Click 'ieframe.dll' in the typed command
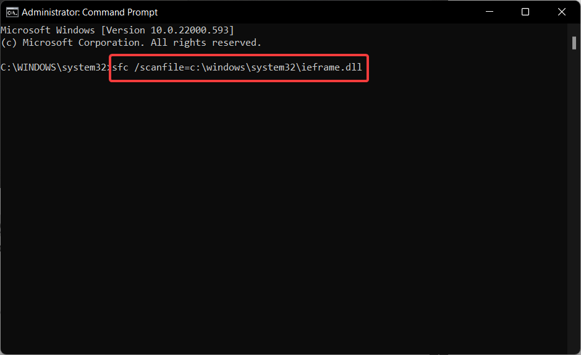Image resolution: width=581 pixels, height=355 pixels. [x=331, y=67]
